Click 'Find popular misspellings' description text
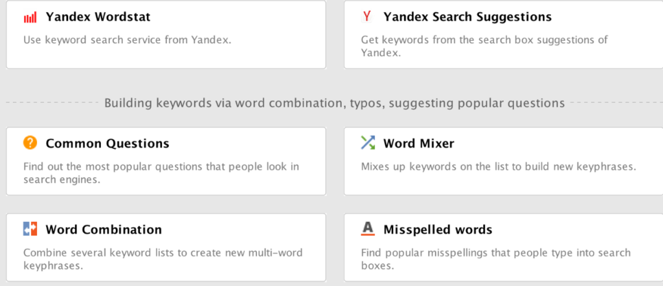Image resolution: width=663 pixels, height=286 pixels. tap(495, 259)
